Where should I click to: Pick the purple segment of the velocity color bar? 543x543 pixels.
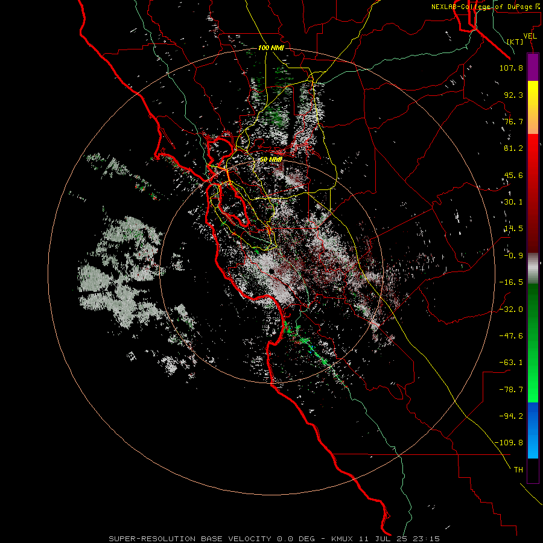[x=533, y=68]
